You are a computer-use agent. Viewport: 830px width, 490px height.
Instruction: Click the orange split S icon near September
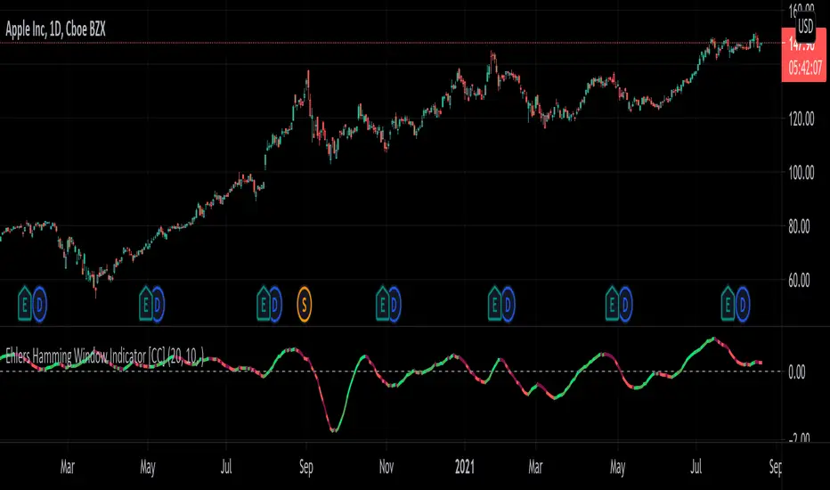304,304
